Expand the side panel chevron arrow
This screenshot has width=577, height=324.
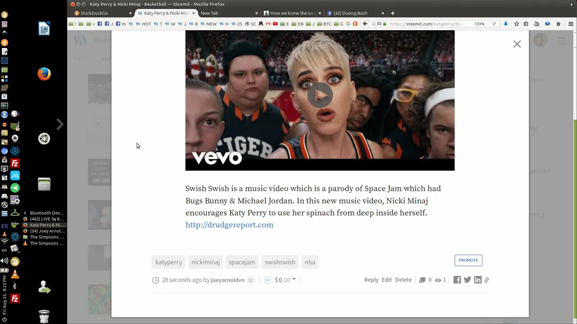[60, 124]
